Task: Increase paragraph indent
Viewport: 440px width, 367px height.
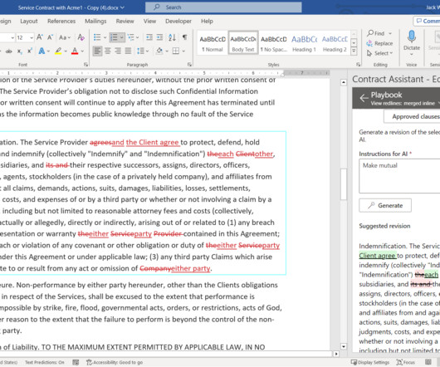Action: [159, 37]
